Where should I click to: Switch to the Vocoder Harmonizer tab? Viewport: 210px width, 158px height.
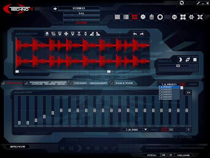(88, 83)
